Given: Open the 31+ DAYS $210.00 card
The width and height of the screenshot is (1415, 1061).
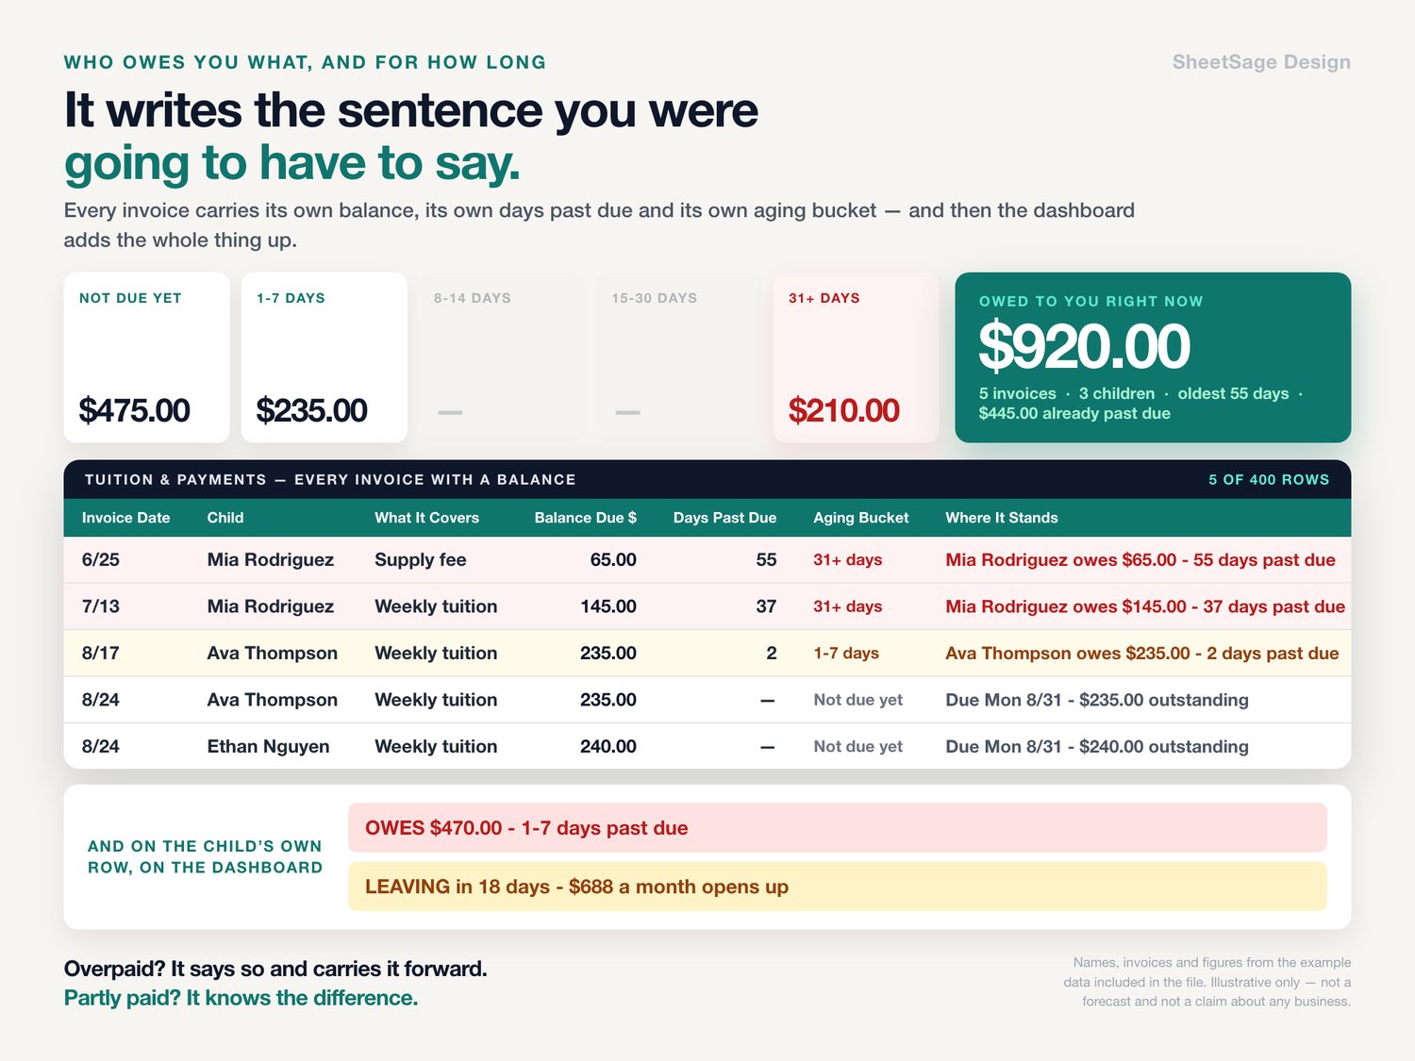Looking at the screenshot, I should 856,357.
